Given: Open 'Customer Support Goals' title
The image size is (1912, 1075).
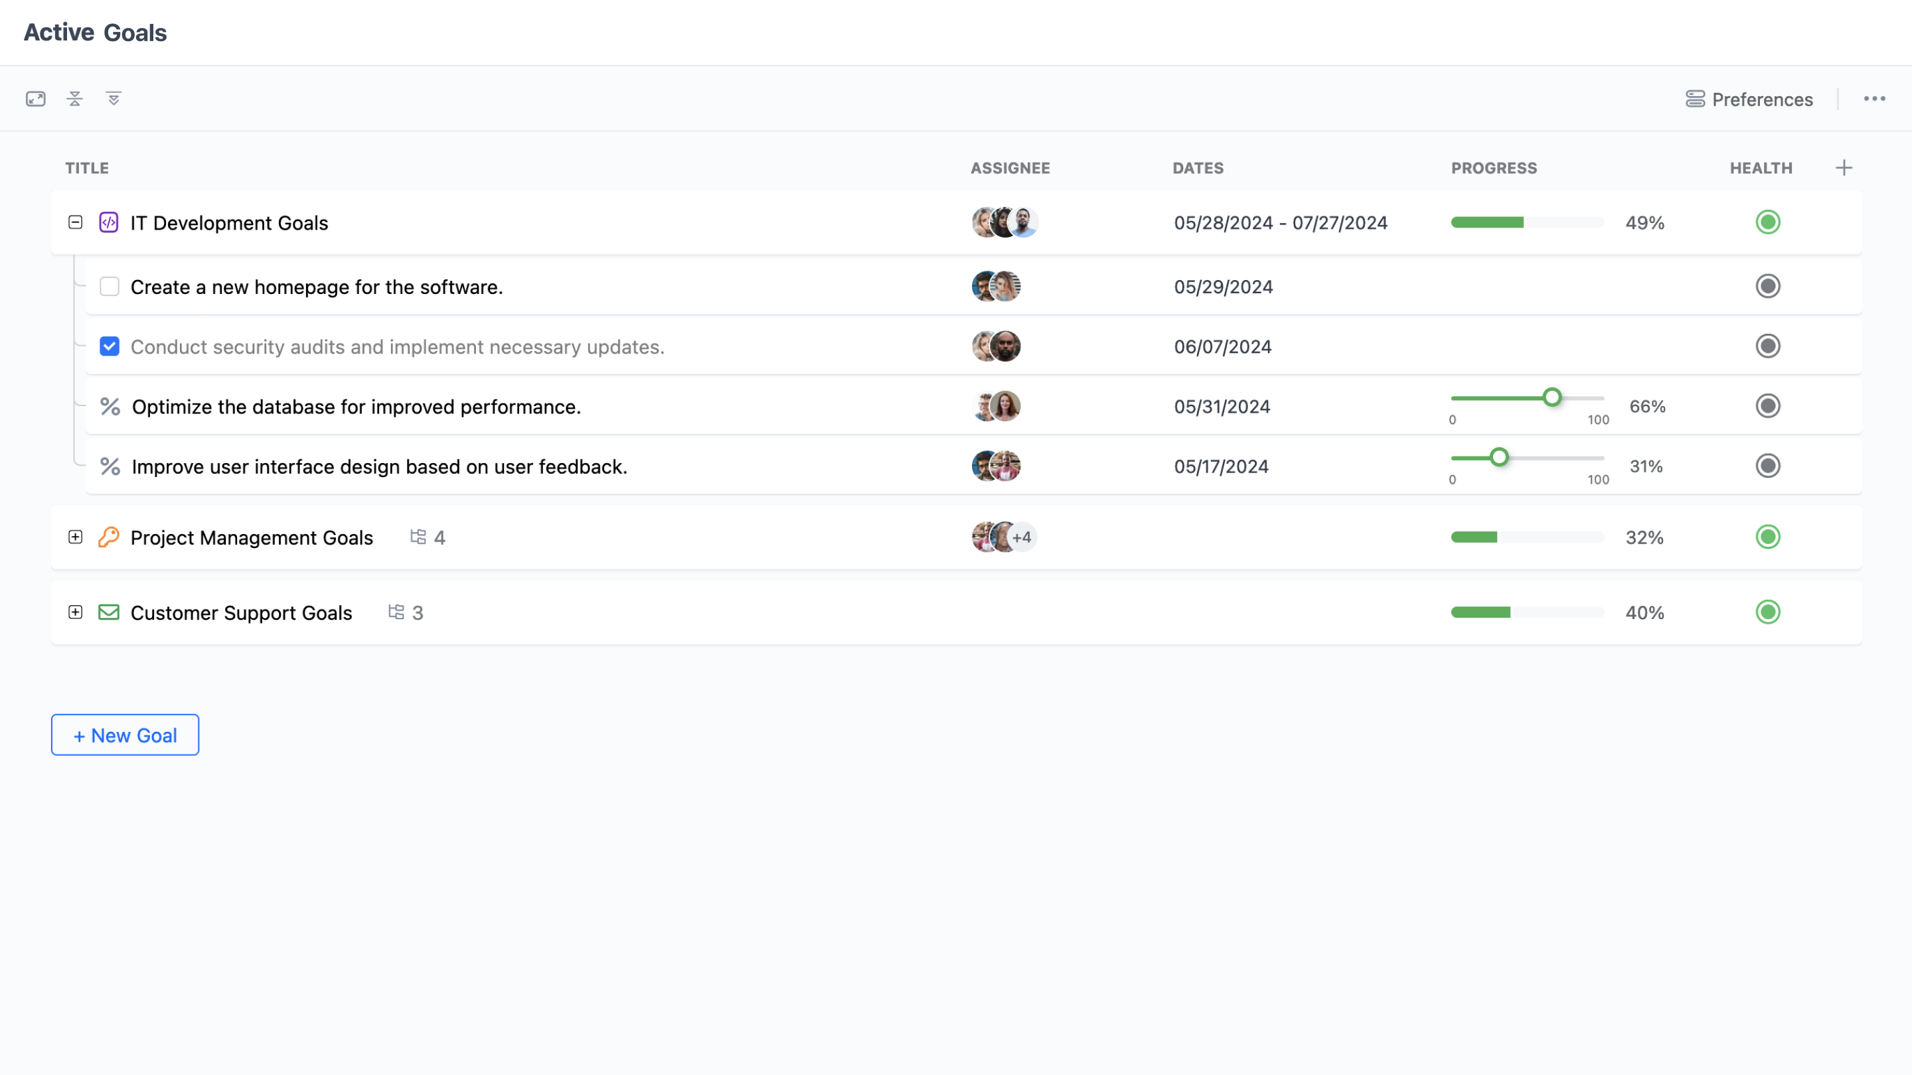Looking at the screenshot, I should tap(241, 612).
